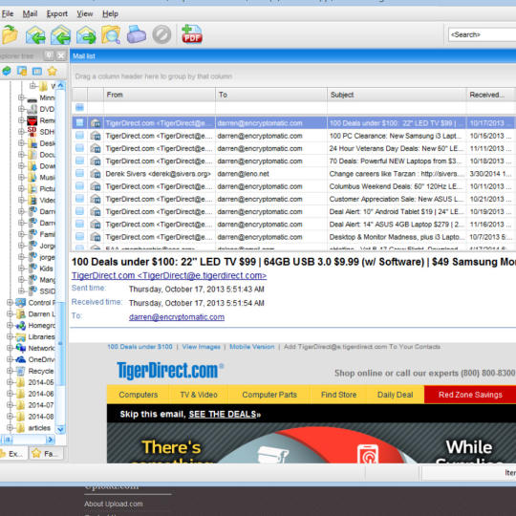Viewport: 516px width, 516px height.
Task: Click the Search input field
Action: pyautogui.click(x=482, y=34)
